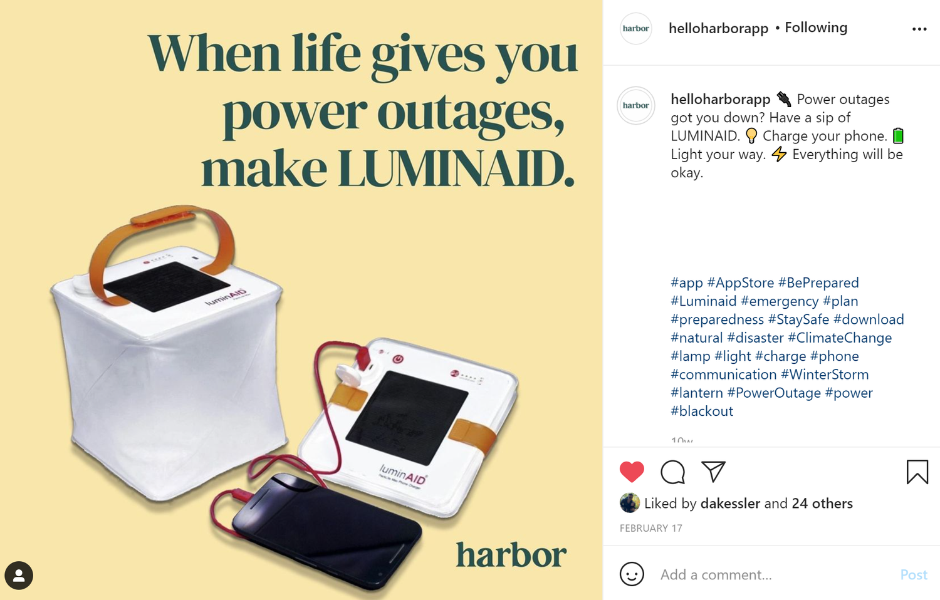This screenshot has height=600, width=940.
Task: Open more options three-dot menu
Action: coord(919,29)
